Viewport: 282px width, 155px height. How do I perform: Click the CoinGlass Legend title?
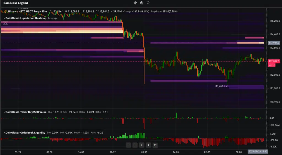pyautogui.click(x=15, y=3)
